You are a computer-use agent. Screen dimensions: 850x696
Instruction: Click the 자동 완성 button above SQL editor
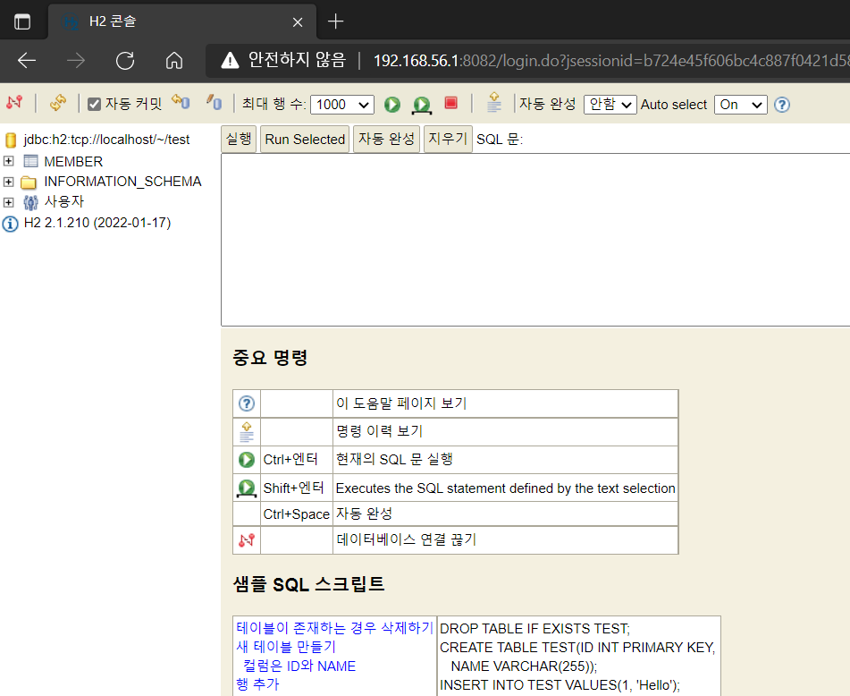click(x=386, y=139)
